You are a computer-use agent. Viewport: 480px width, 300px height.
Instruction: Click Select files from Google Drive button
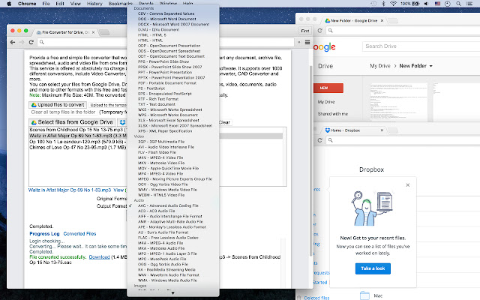(x=72, y=122)
